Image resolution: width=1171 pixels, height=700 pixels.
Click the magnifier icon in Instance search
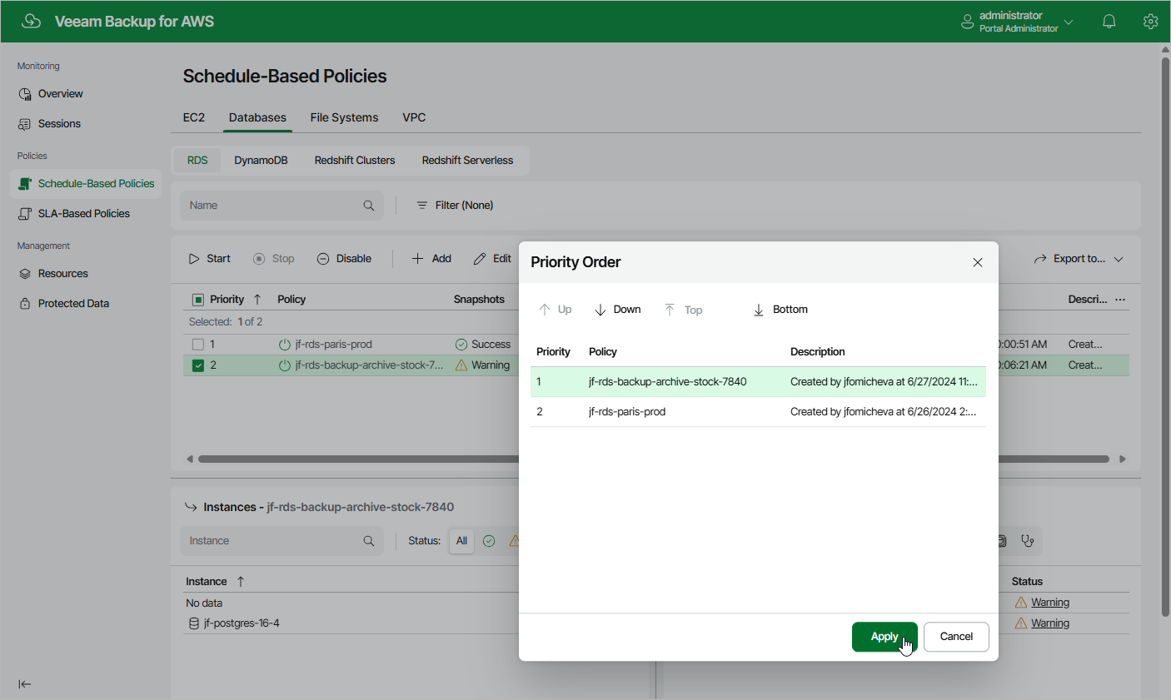[369, 541]
